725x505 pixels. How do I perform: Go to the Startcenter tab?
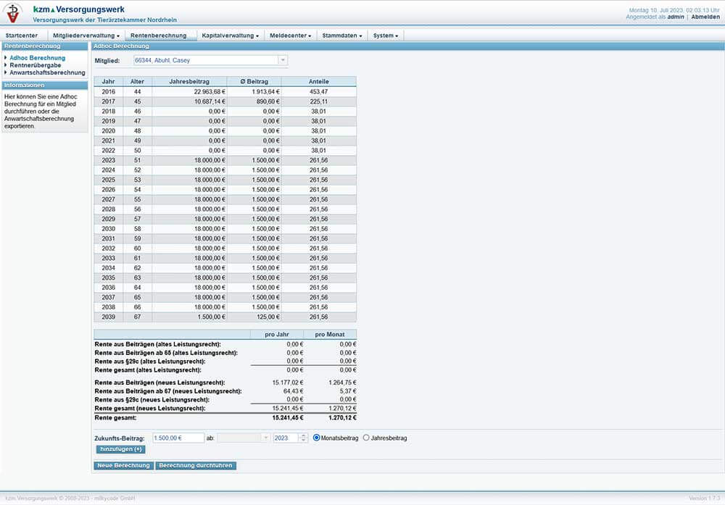coord(22,35)
